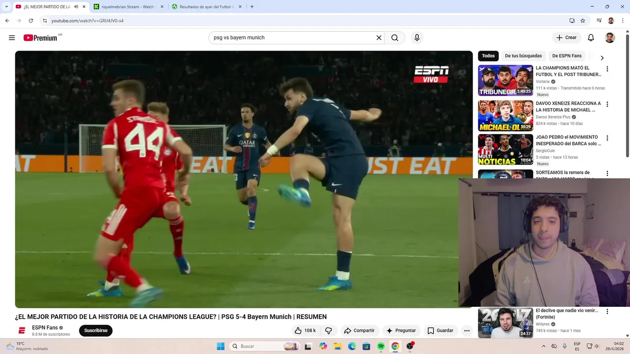This screenshot has width=630, height=354.
Task: Open options for El declive que nadie vio video
Action: (x=607, y=312)
